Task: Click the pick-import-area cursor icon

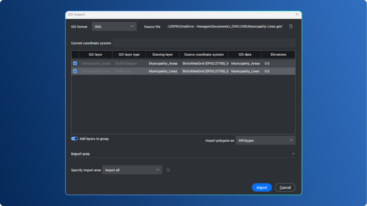Action: [168, 170]
